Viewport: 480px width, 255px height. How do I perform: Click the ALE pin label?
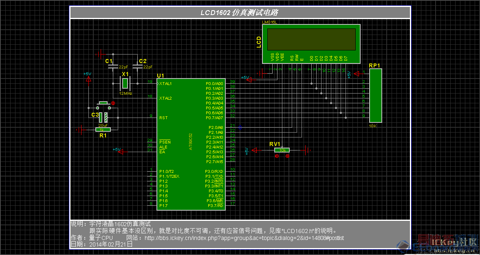163,147
